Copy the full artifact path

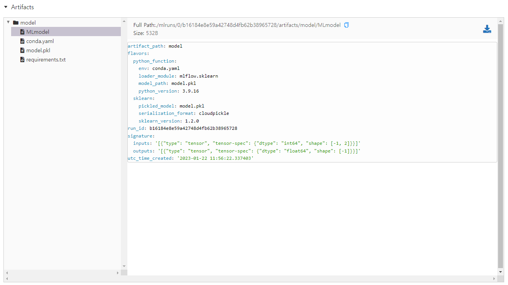point(346,25)
